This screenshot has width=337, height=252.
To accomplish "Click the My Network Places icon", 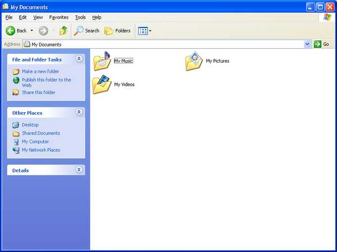I will pos(16,150).
